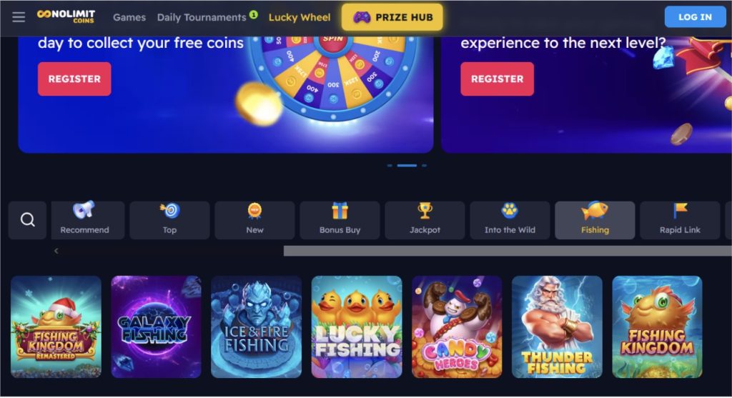732x398 pixels.
Task: Click the Prize Hub button
Action: pos(392,17)
